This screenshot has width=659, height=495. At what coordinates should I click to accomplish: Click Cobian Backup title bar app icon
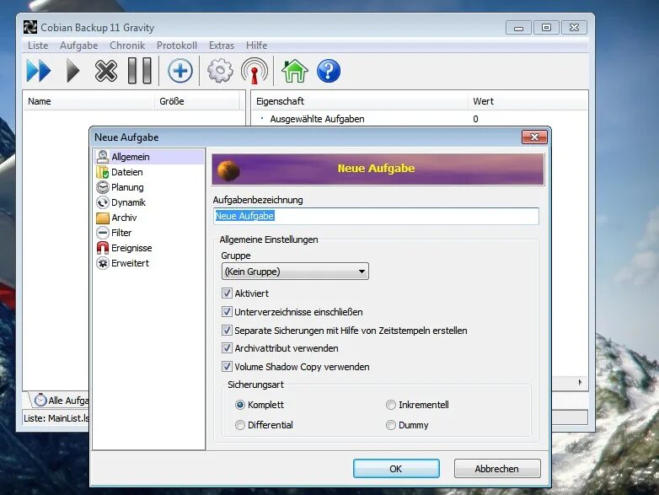tap(29, 27)
